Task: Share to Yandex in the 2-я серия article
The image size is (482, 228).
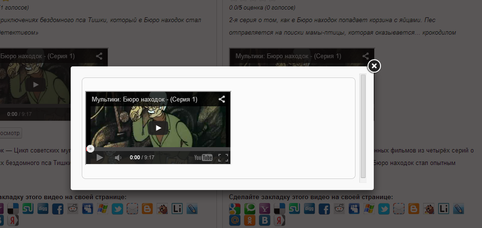Action: [x=279, y=220]
